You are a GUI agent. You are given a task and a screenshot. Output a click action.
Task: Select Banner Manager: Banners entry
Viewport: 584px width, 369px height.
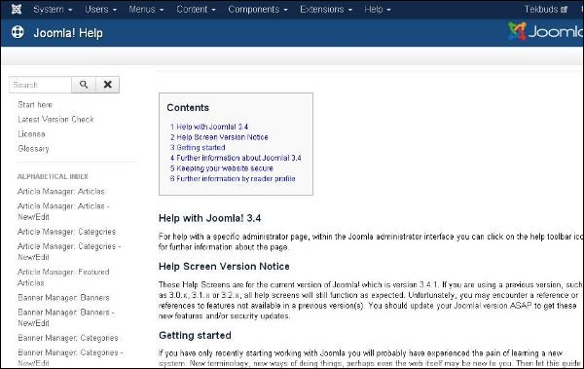pos(63,297)
